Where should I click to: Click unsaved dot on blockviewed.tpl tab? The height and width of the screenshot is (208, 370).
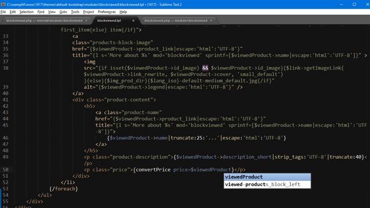point(134,21)
